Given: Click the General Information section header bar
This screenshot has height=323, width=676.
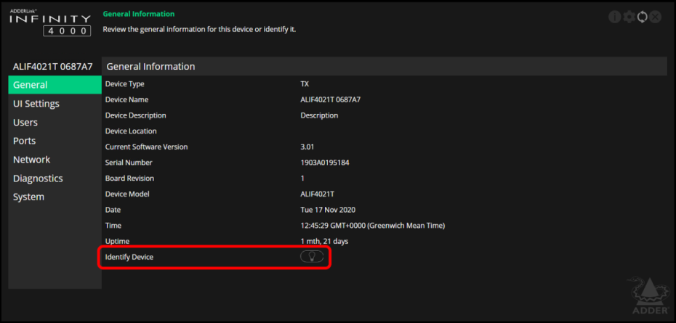Looking at the screenshot, I should (x=384, y=67).
